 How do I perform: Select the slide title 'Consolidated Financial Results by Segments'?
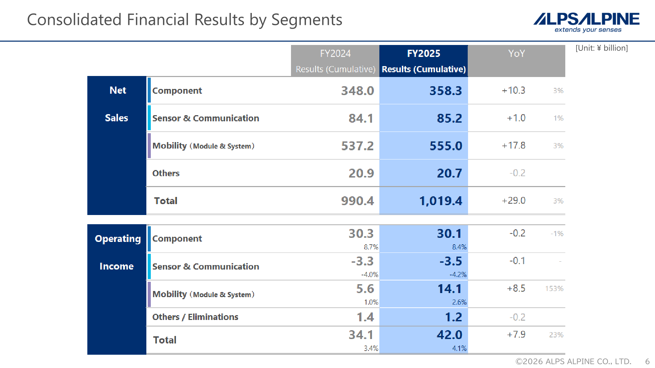pos(185,19)
